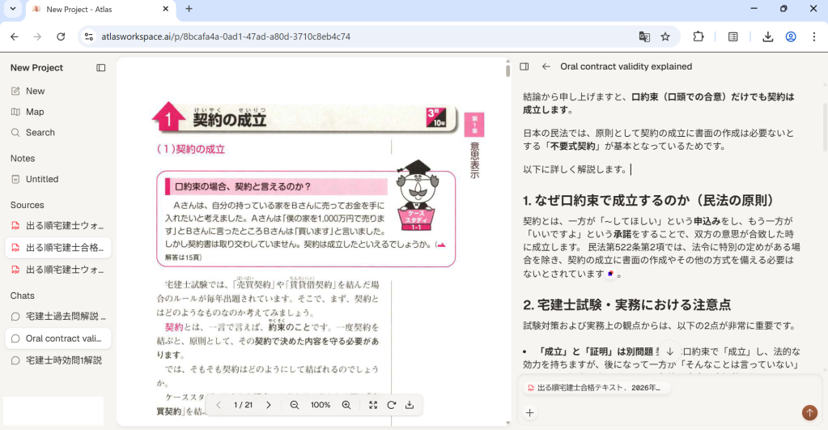The height and width of the screenshot is (430, 828).
Task: Toggle the right chat panel
Action: [x=524, y=67]
